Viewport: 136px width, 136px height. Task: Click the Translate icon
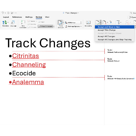coord(5,22)
